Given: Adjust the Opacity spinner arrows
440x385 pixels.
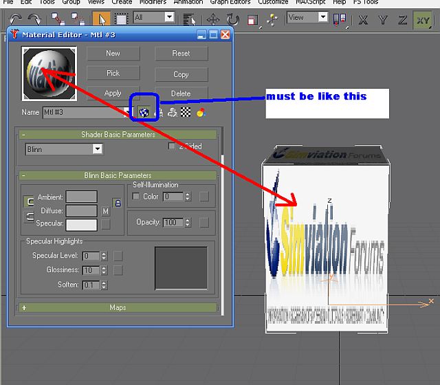Looking at the screenshot, I should click(188, 223).
